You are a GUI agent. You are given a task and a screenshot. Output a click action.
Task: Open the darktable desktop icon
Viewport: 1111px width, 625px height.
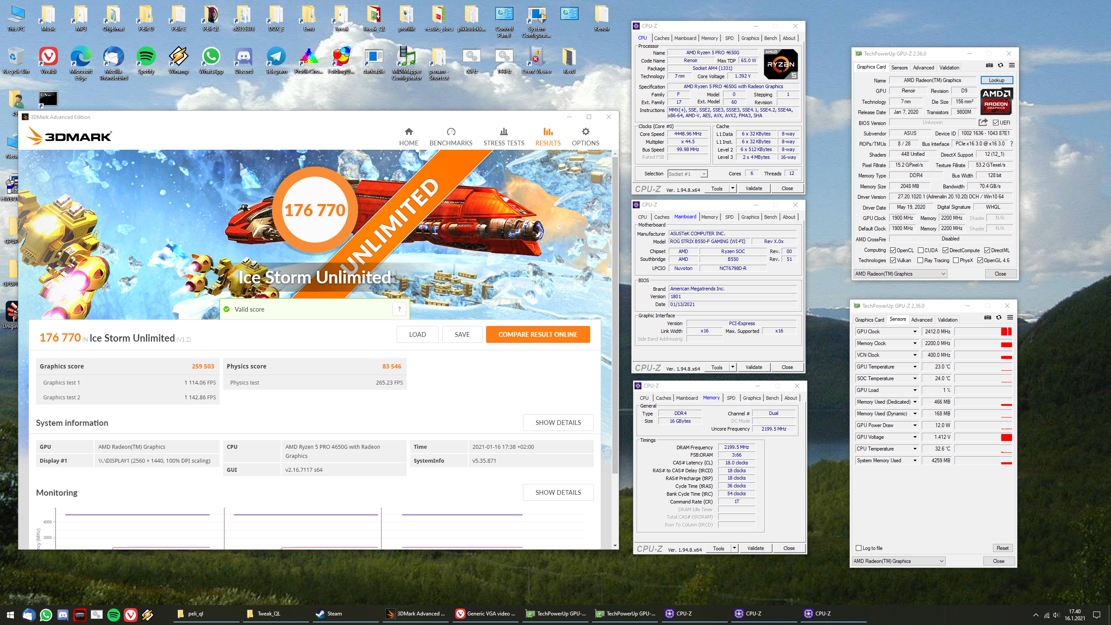(374, 60)
